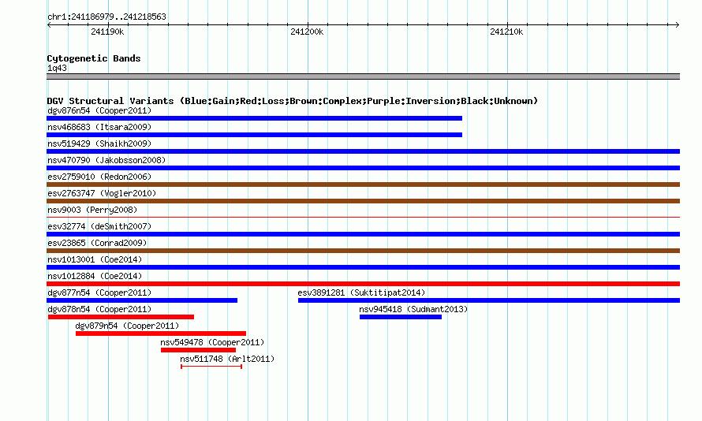Click the red bar under nsv549478

click(x=198, y=350)
